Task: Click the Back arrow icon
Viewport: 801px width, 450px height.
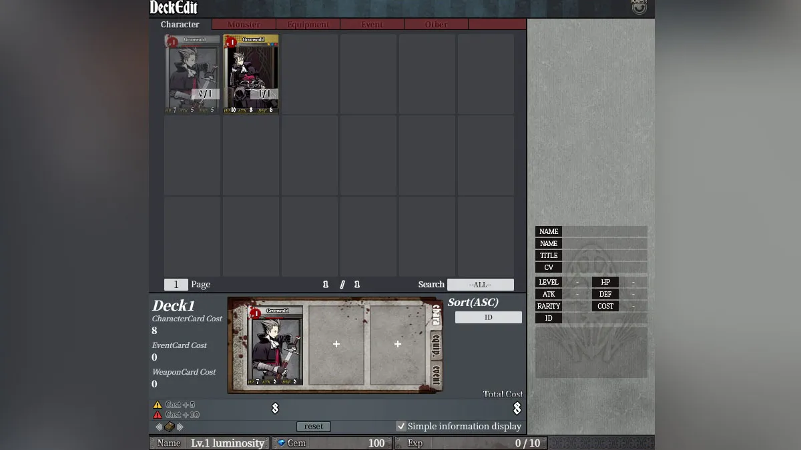Action: [639, 8]
